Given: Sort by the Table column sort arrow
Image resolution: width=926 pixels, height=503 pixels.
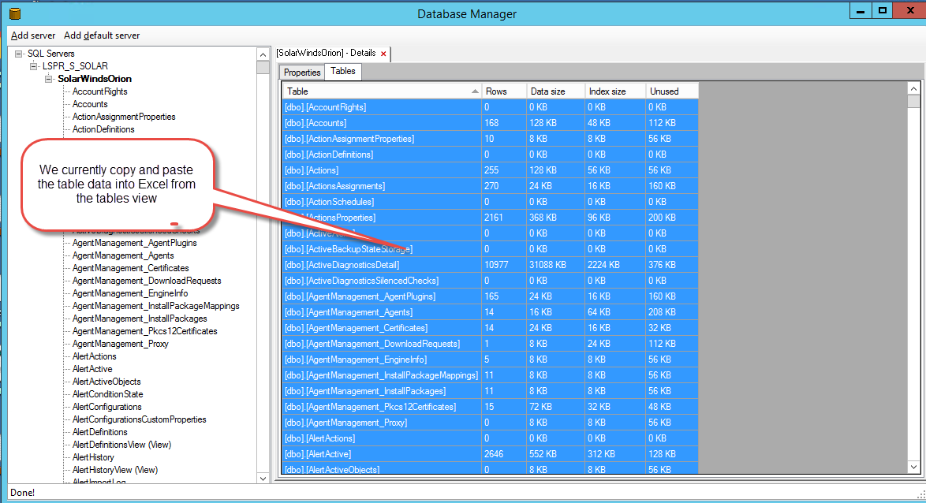Looking at the screenshot, I should (475, 91).
